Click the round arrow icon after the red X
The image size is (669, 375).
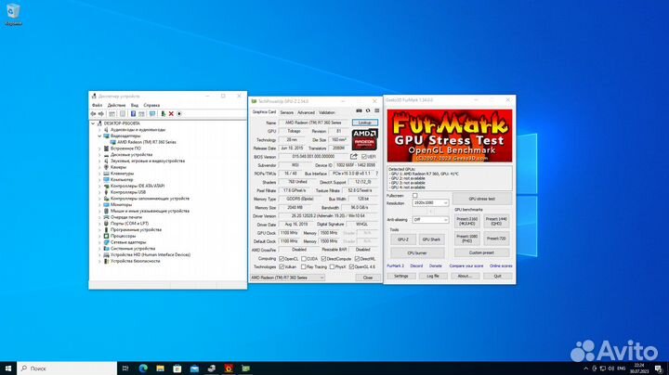pos(179,114)
